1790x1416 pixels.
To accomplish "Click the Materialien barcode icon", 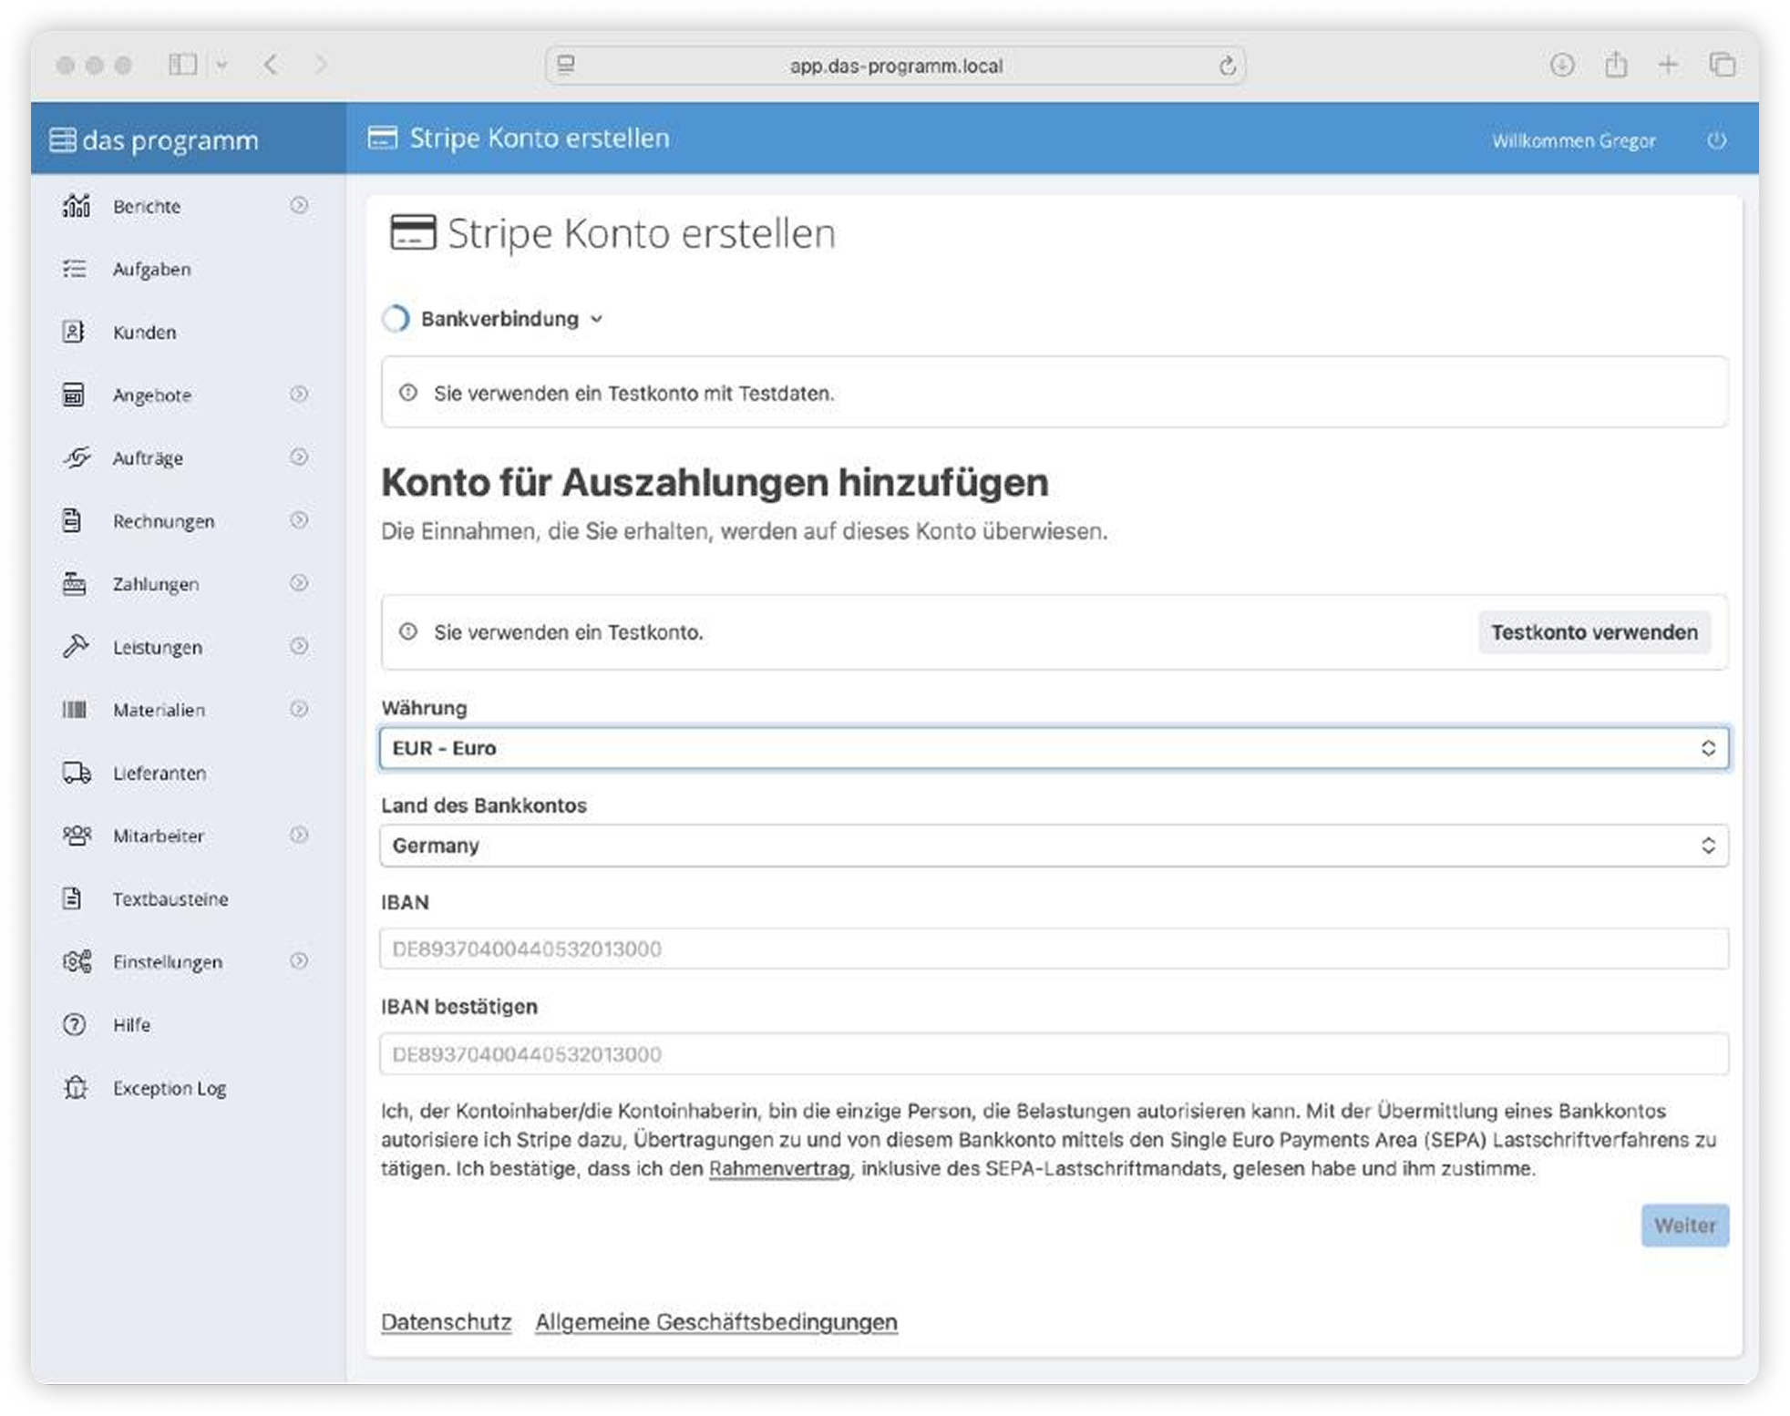I will (x=75, y=710).
